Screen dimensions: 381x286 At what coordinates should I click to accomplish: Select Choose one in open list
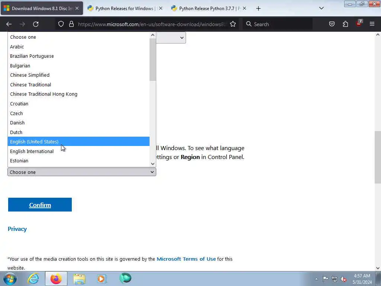pos(79,37)
